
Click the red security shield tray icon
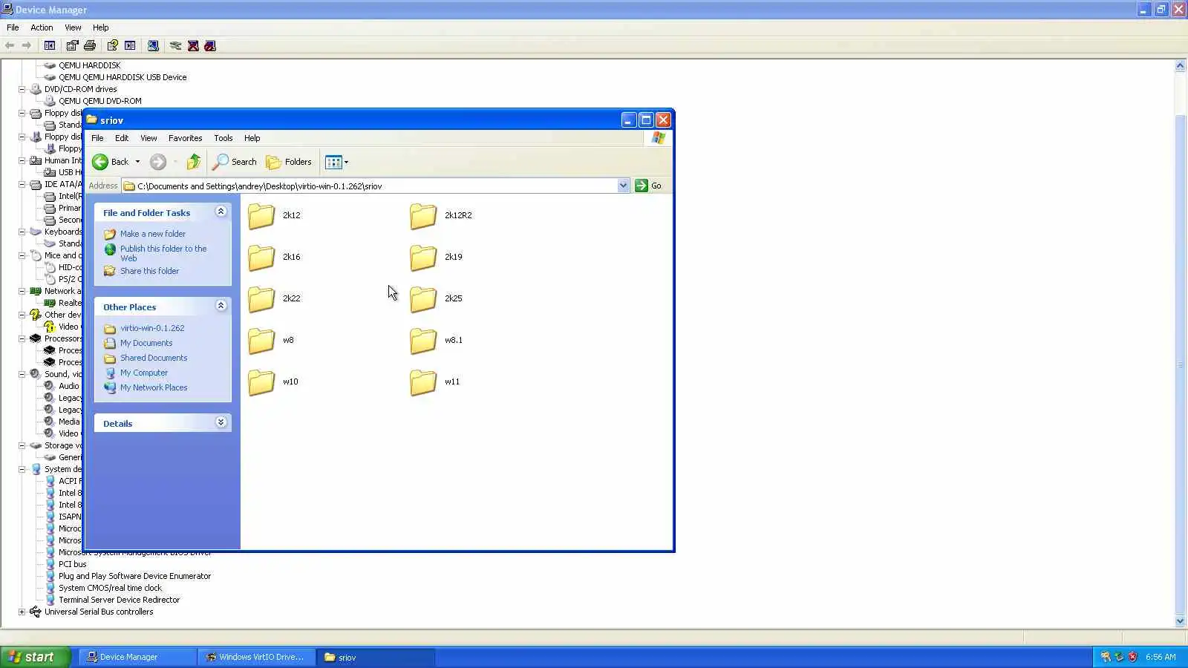(1132, 657)
